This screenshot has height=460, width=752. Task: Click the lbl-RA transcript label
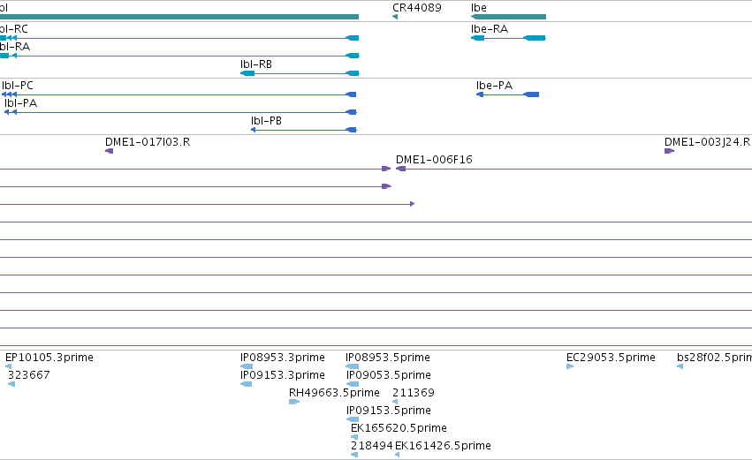pos(15,47)
